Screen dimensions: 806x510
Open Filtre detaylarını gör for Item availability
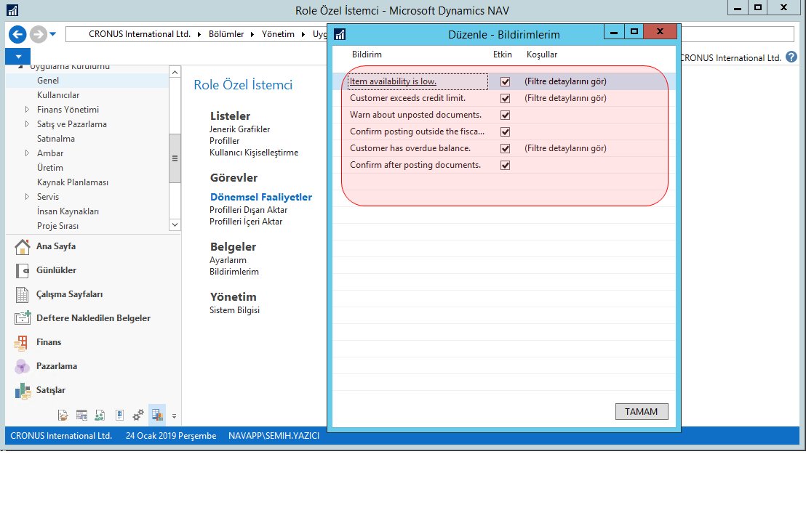tap(565, 81)
